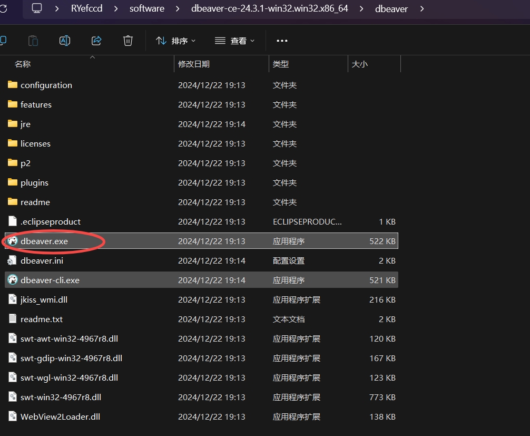Expand the chevron after RYefccd
Screen dimensions: 530x436
click(116, 8)
